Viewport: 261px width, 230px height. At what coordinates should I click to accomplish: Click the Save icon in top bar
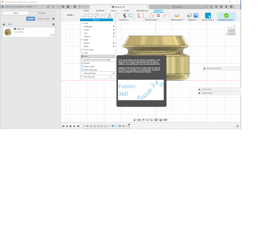[75, 7]
